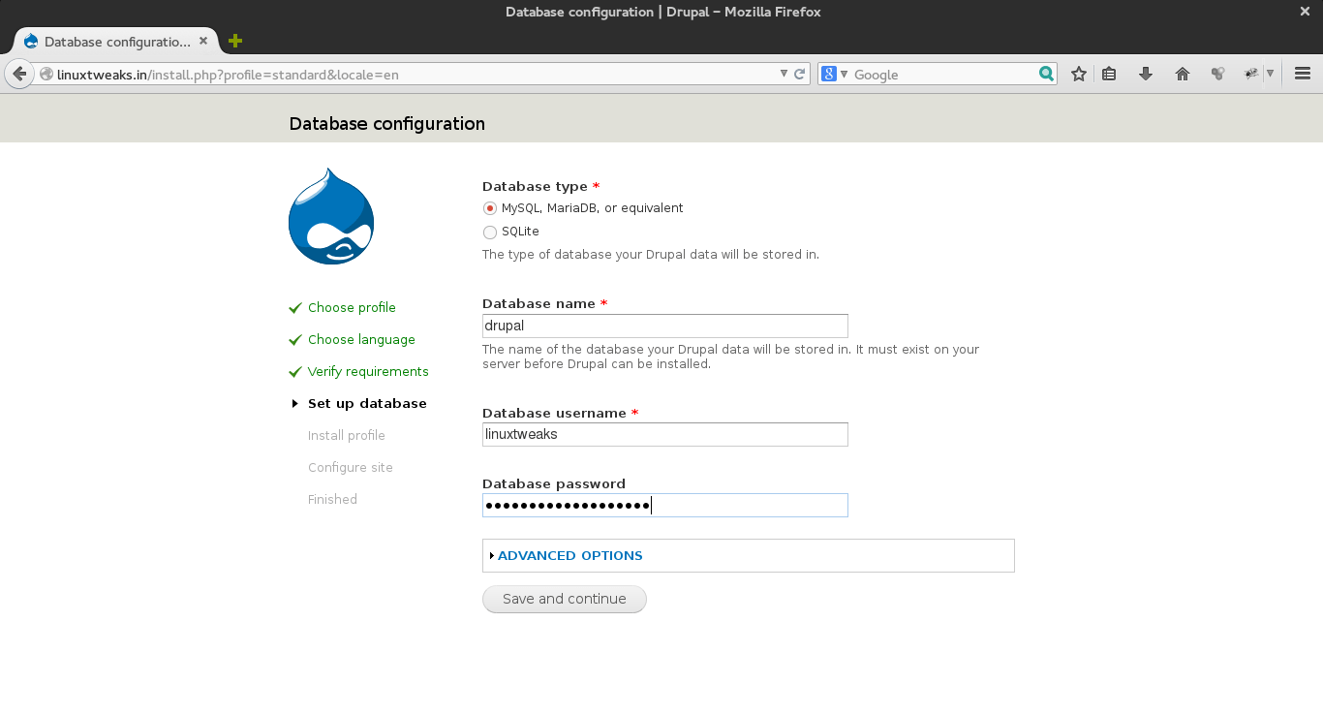Click Save and continue button
Viewport: 1323px width, 715px height.
[565, 599]
